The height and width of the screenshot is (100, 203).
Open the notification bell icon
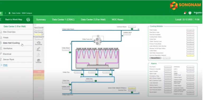pyautogui.click(x=185, y=13)
